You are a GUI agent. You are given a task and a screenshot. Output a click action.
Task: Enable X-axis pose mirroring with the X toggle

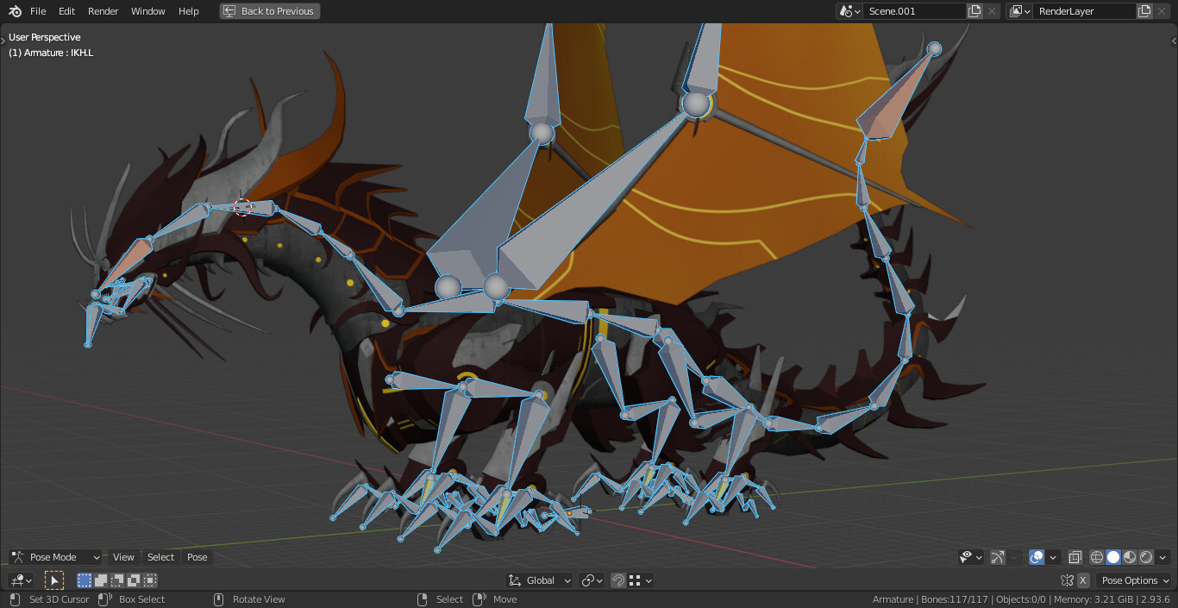pyautogui.click(x=1083, y=580)
